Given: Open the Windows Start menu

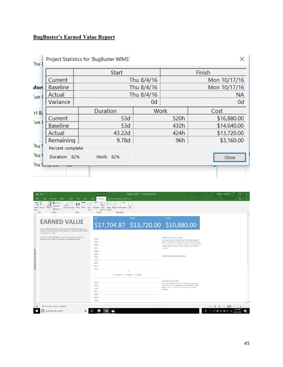Looking at the screenshot, I should point(36,311).
